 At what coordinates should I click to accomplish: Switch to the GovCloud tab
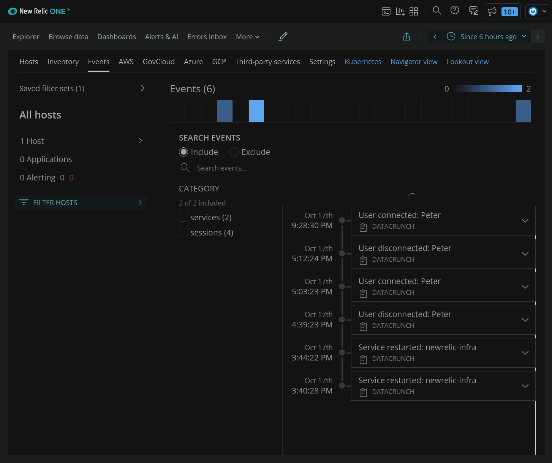click(159, 62)
